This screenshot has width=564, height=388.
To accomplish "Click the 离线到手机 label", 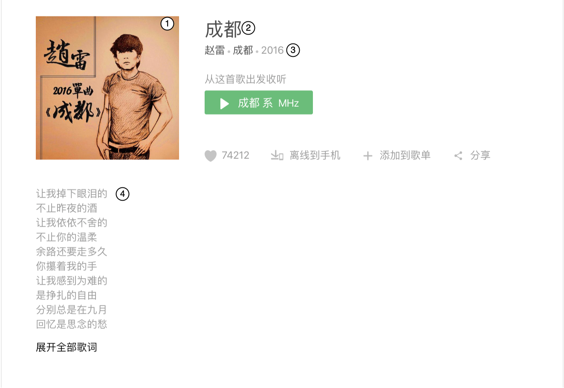I will pyautogui.click(x=315, y=155).
